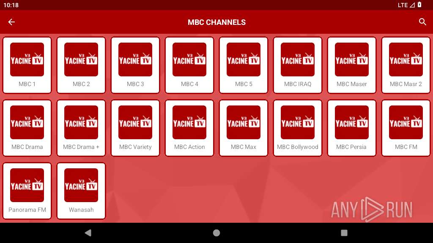This screenshot has width=433, height=243.
Task: Open the MBC 2 channel logo
Action: [81, 59]
